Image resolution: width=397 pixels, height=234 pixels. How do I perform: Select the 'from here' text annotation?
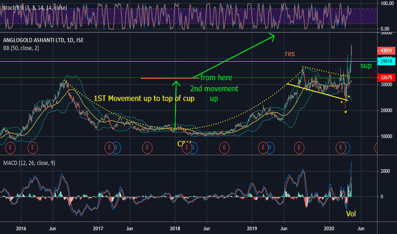[216, 78]
